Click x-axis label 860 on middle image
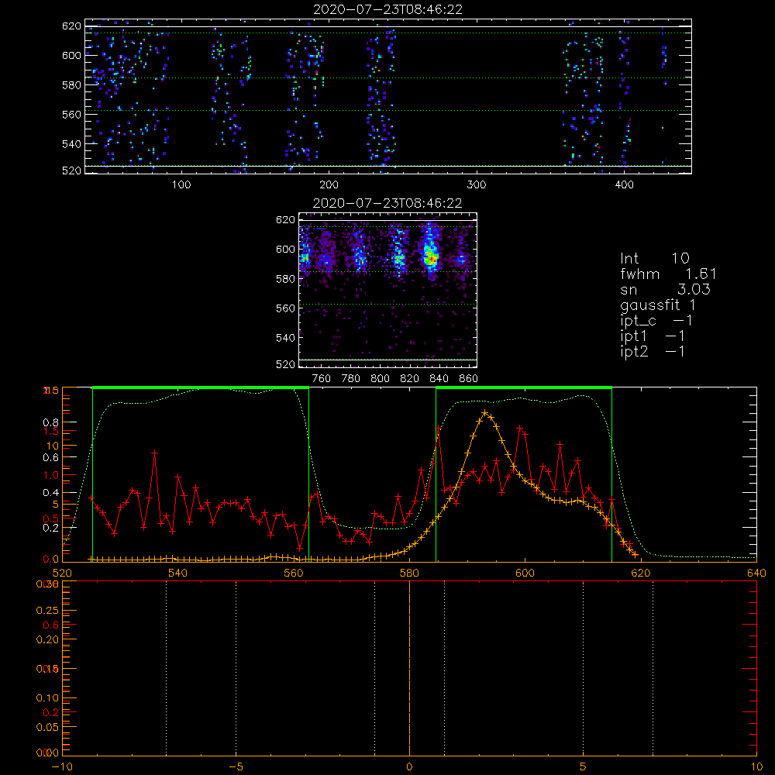775x775 pixels. 469,379
